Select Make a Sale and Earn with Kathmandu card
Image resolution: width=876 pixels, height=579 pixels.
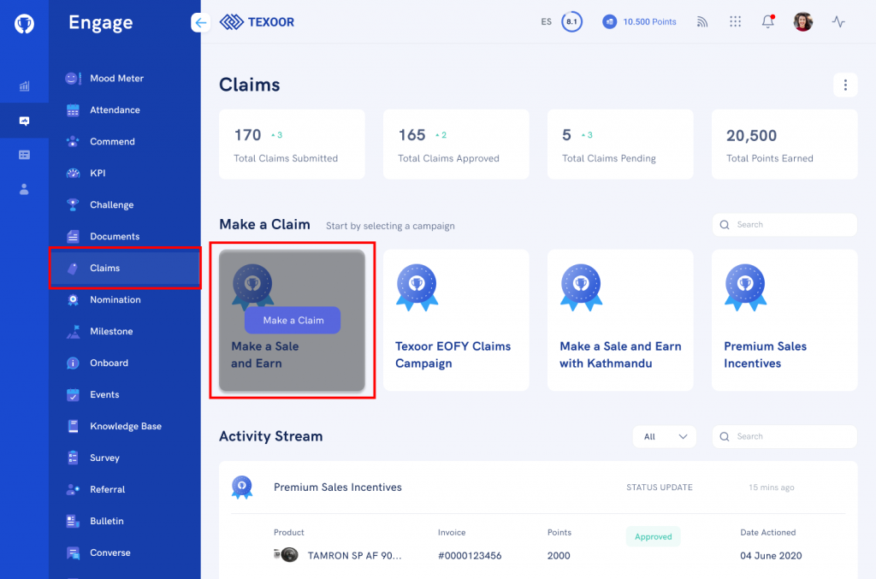click(x=620, y=320)
